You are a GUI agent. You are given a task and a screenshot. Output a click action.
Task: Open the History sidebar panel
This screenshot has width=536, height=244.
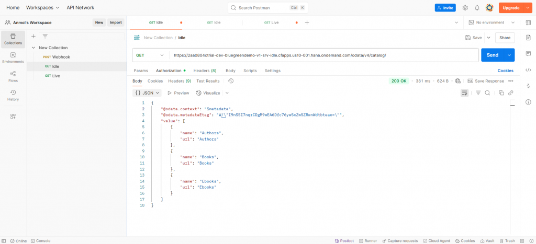(13, 96)
